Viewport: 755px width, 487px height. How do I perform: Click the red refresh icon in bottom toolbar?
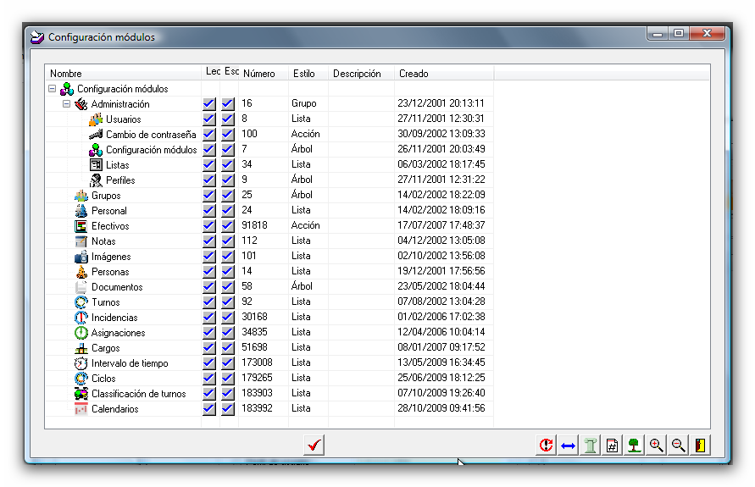pyautogui.click(x=546, y=445)
